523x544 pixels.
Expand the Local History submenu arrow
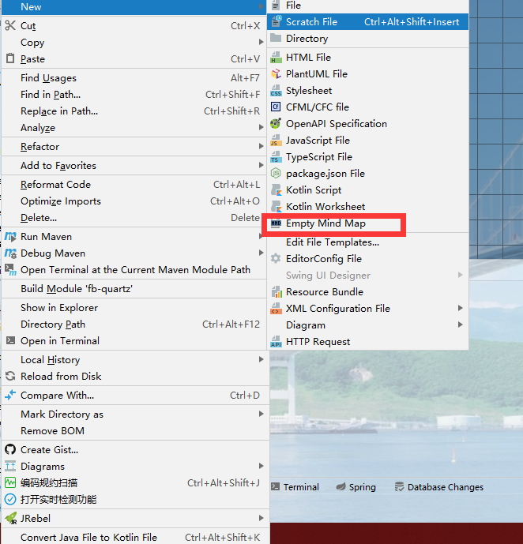click(261, 360)
